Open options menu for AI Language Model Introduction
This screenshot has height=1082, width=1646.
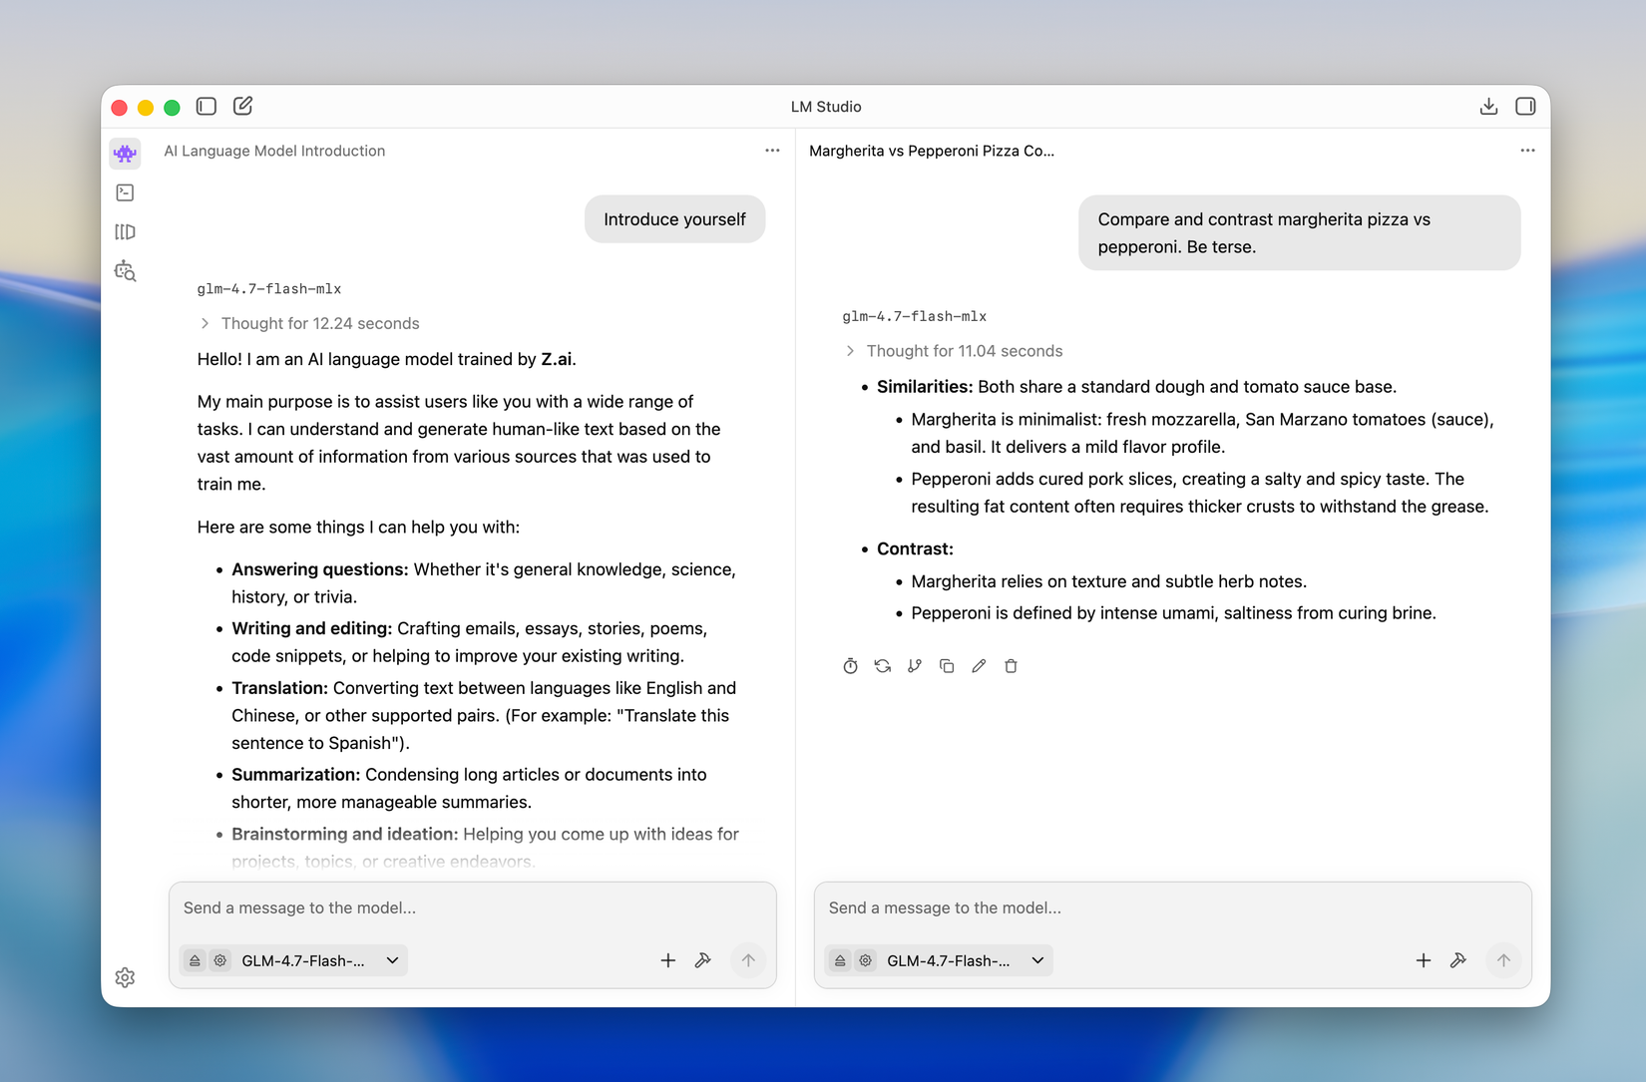click(772, 151)
